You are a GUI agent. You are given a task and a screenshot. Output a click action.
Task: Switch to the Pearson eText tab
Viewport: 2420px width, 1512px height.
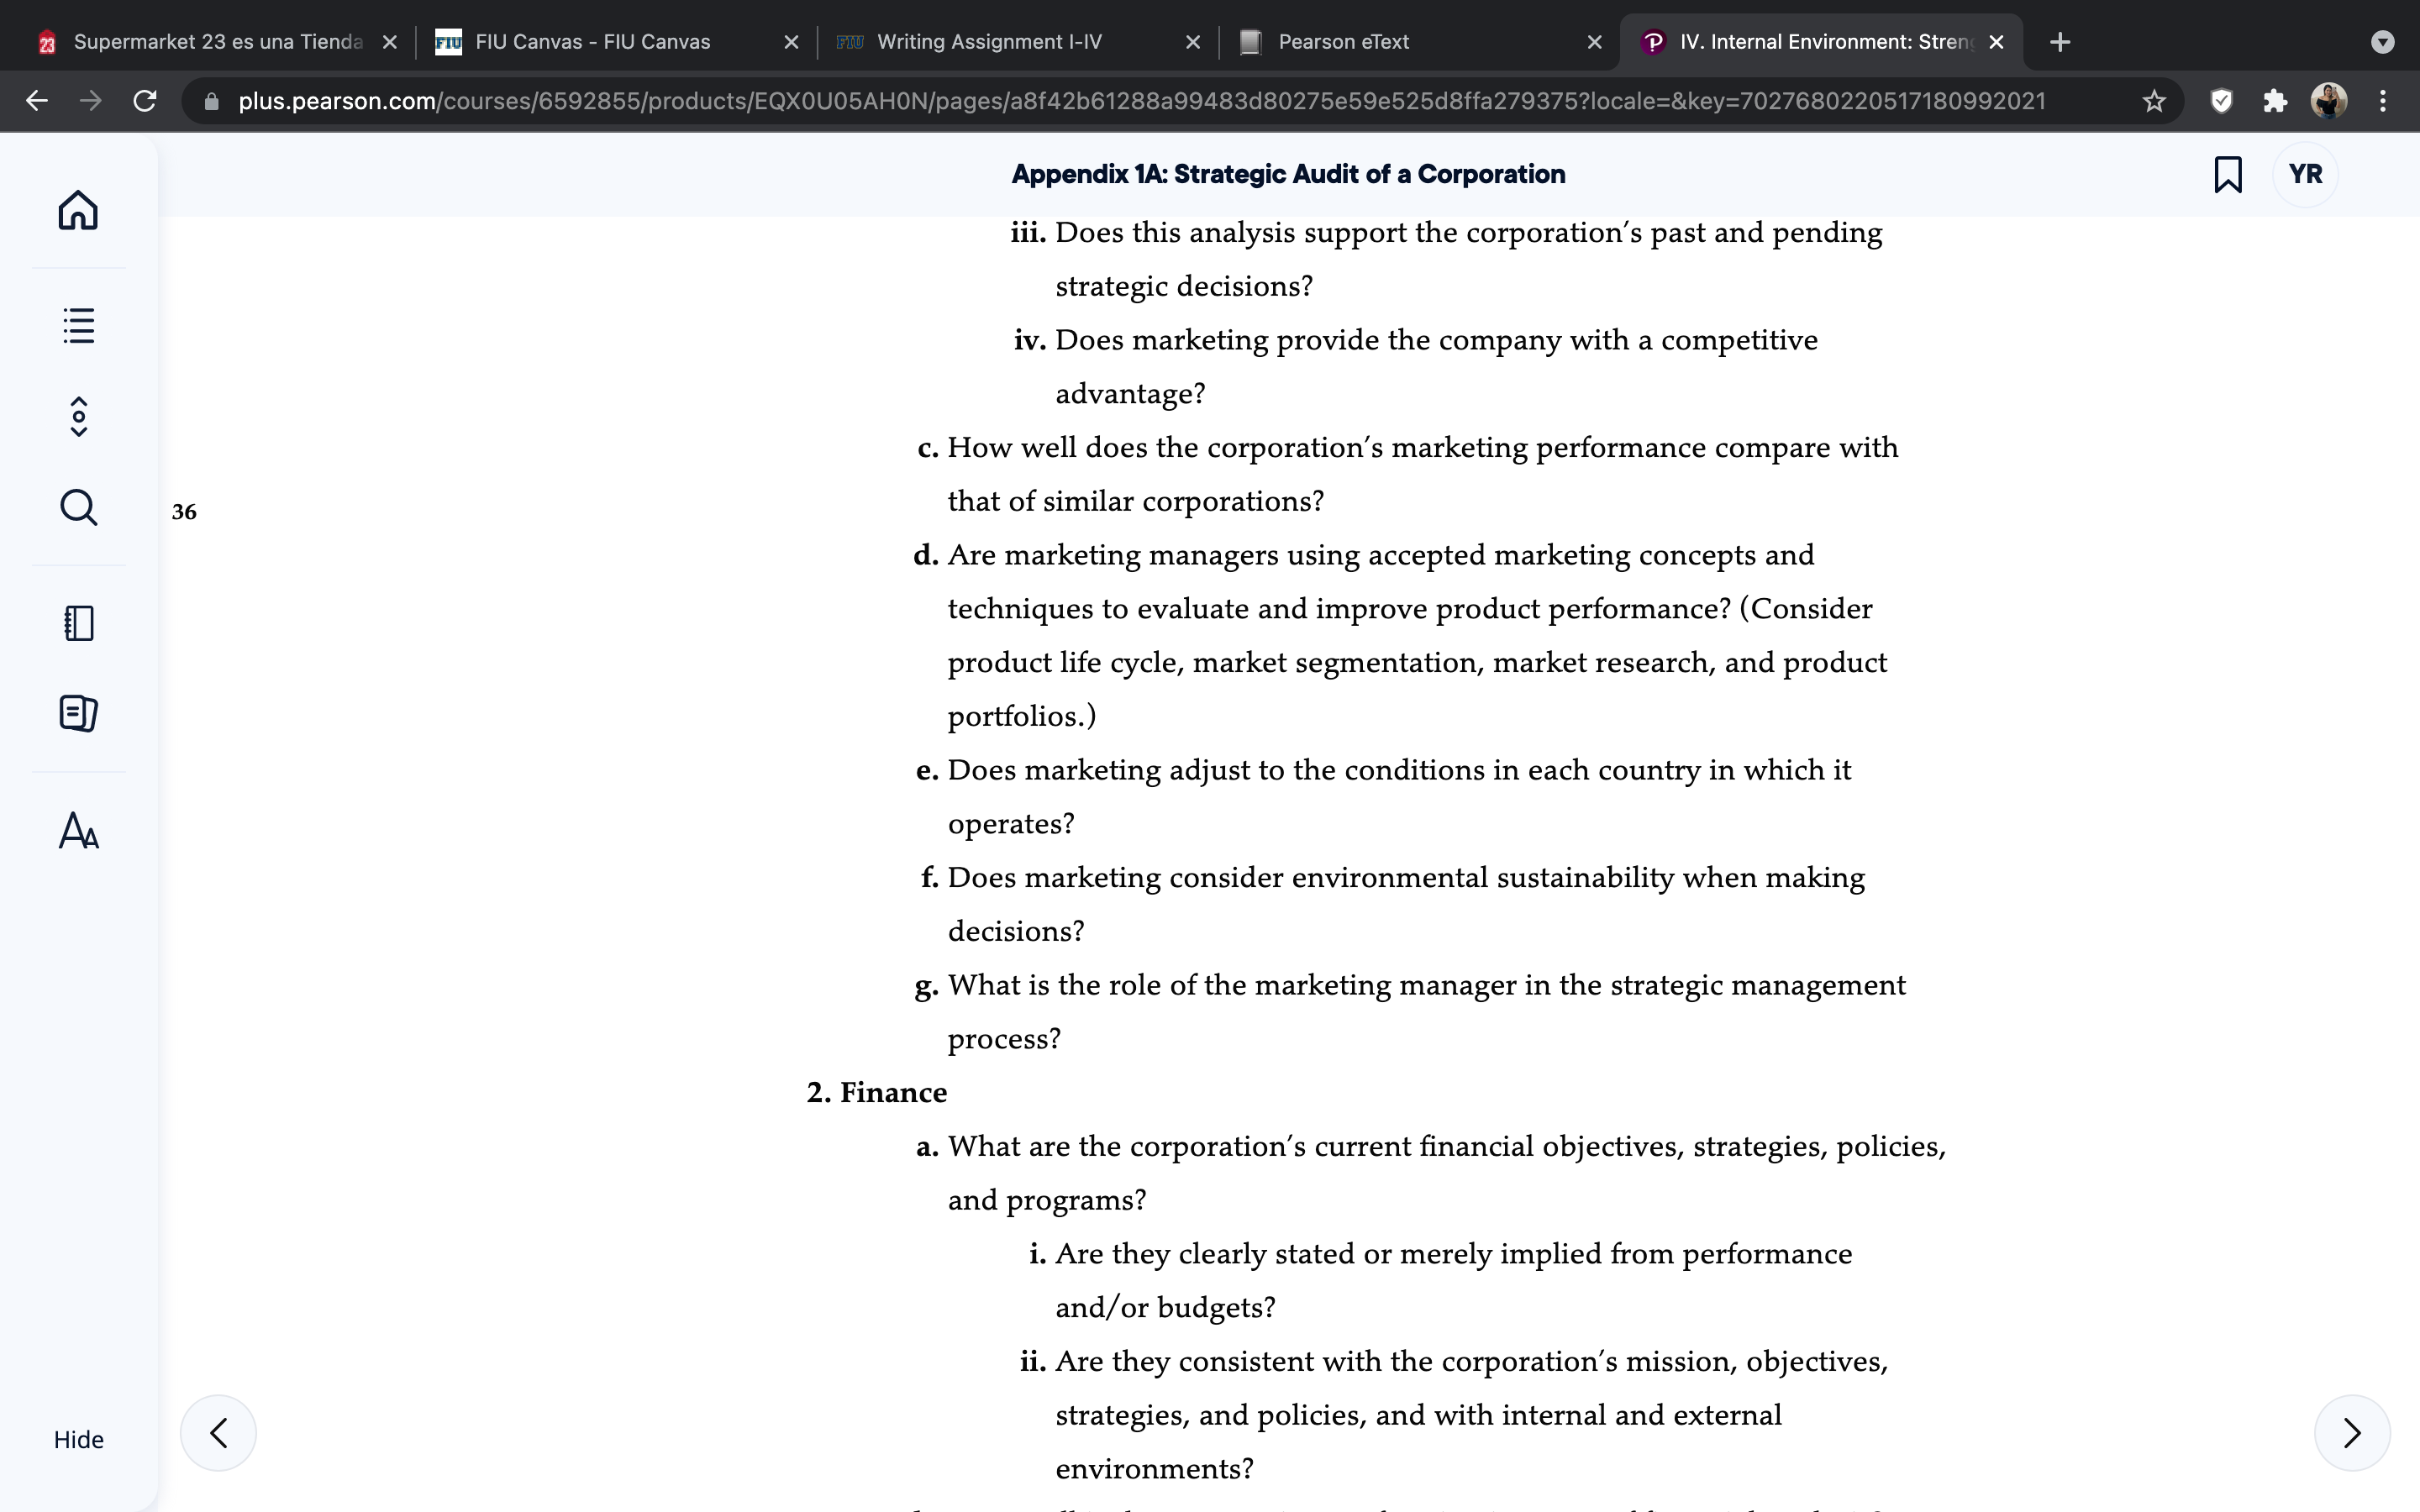1419,42
